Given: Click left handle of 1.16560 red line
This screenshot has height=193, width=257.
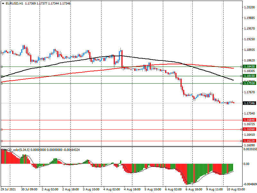Looking at the screenshot, I should pyautogui.click(x=2, y=130).
